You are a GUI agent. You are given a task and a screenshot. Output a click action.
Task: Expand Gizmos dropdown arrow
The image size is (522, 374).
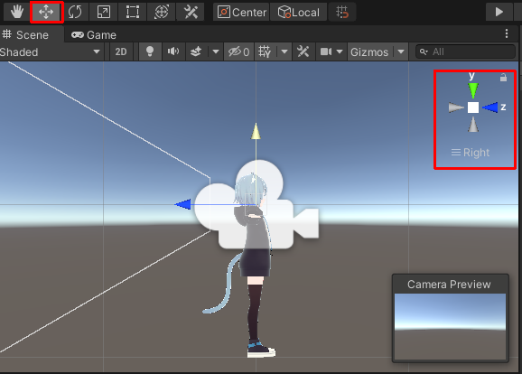click(x=401, y=51)
